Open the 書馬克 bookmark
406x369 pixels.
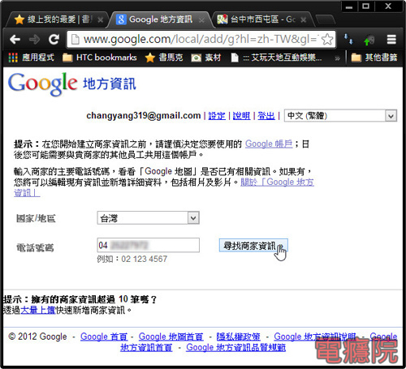click(164, 58)
